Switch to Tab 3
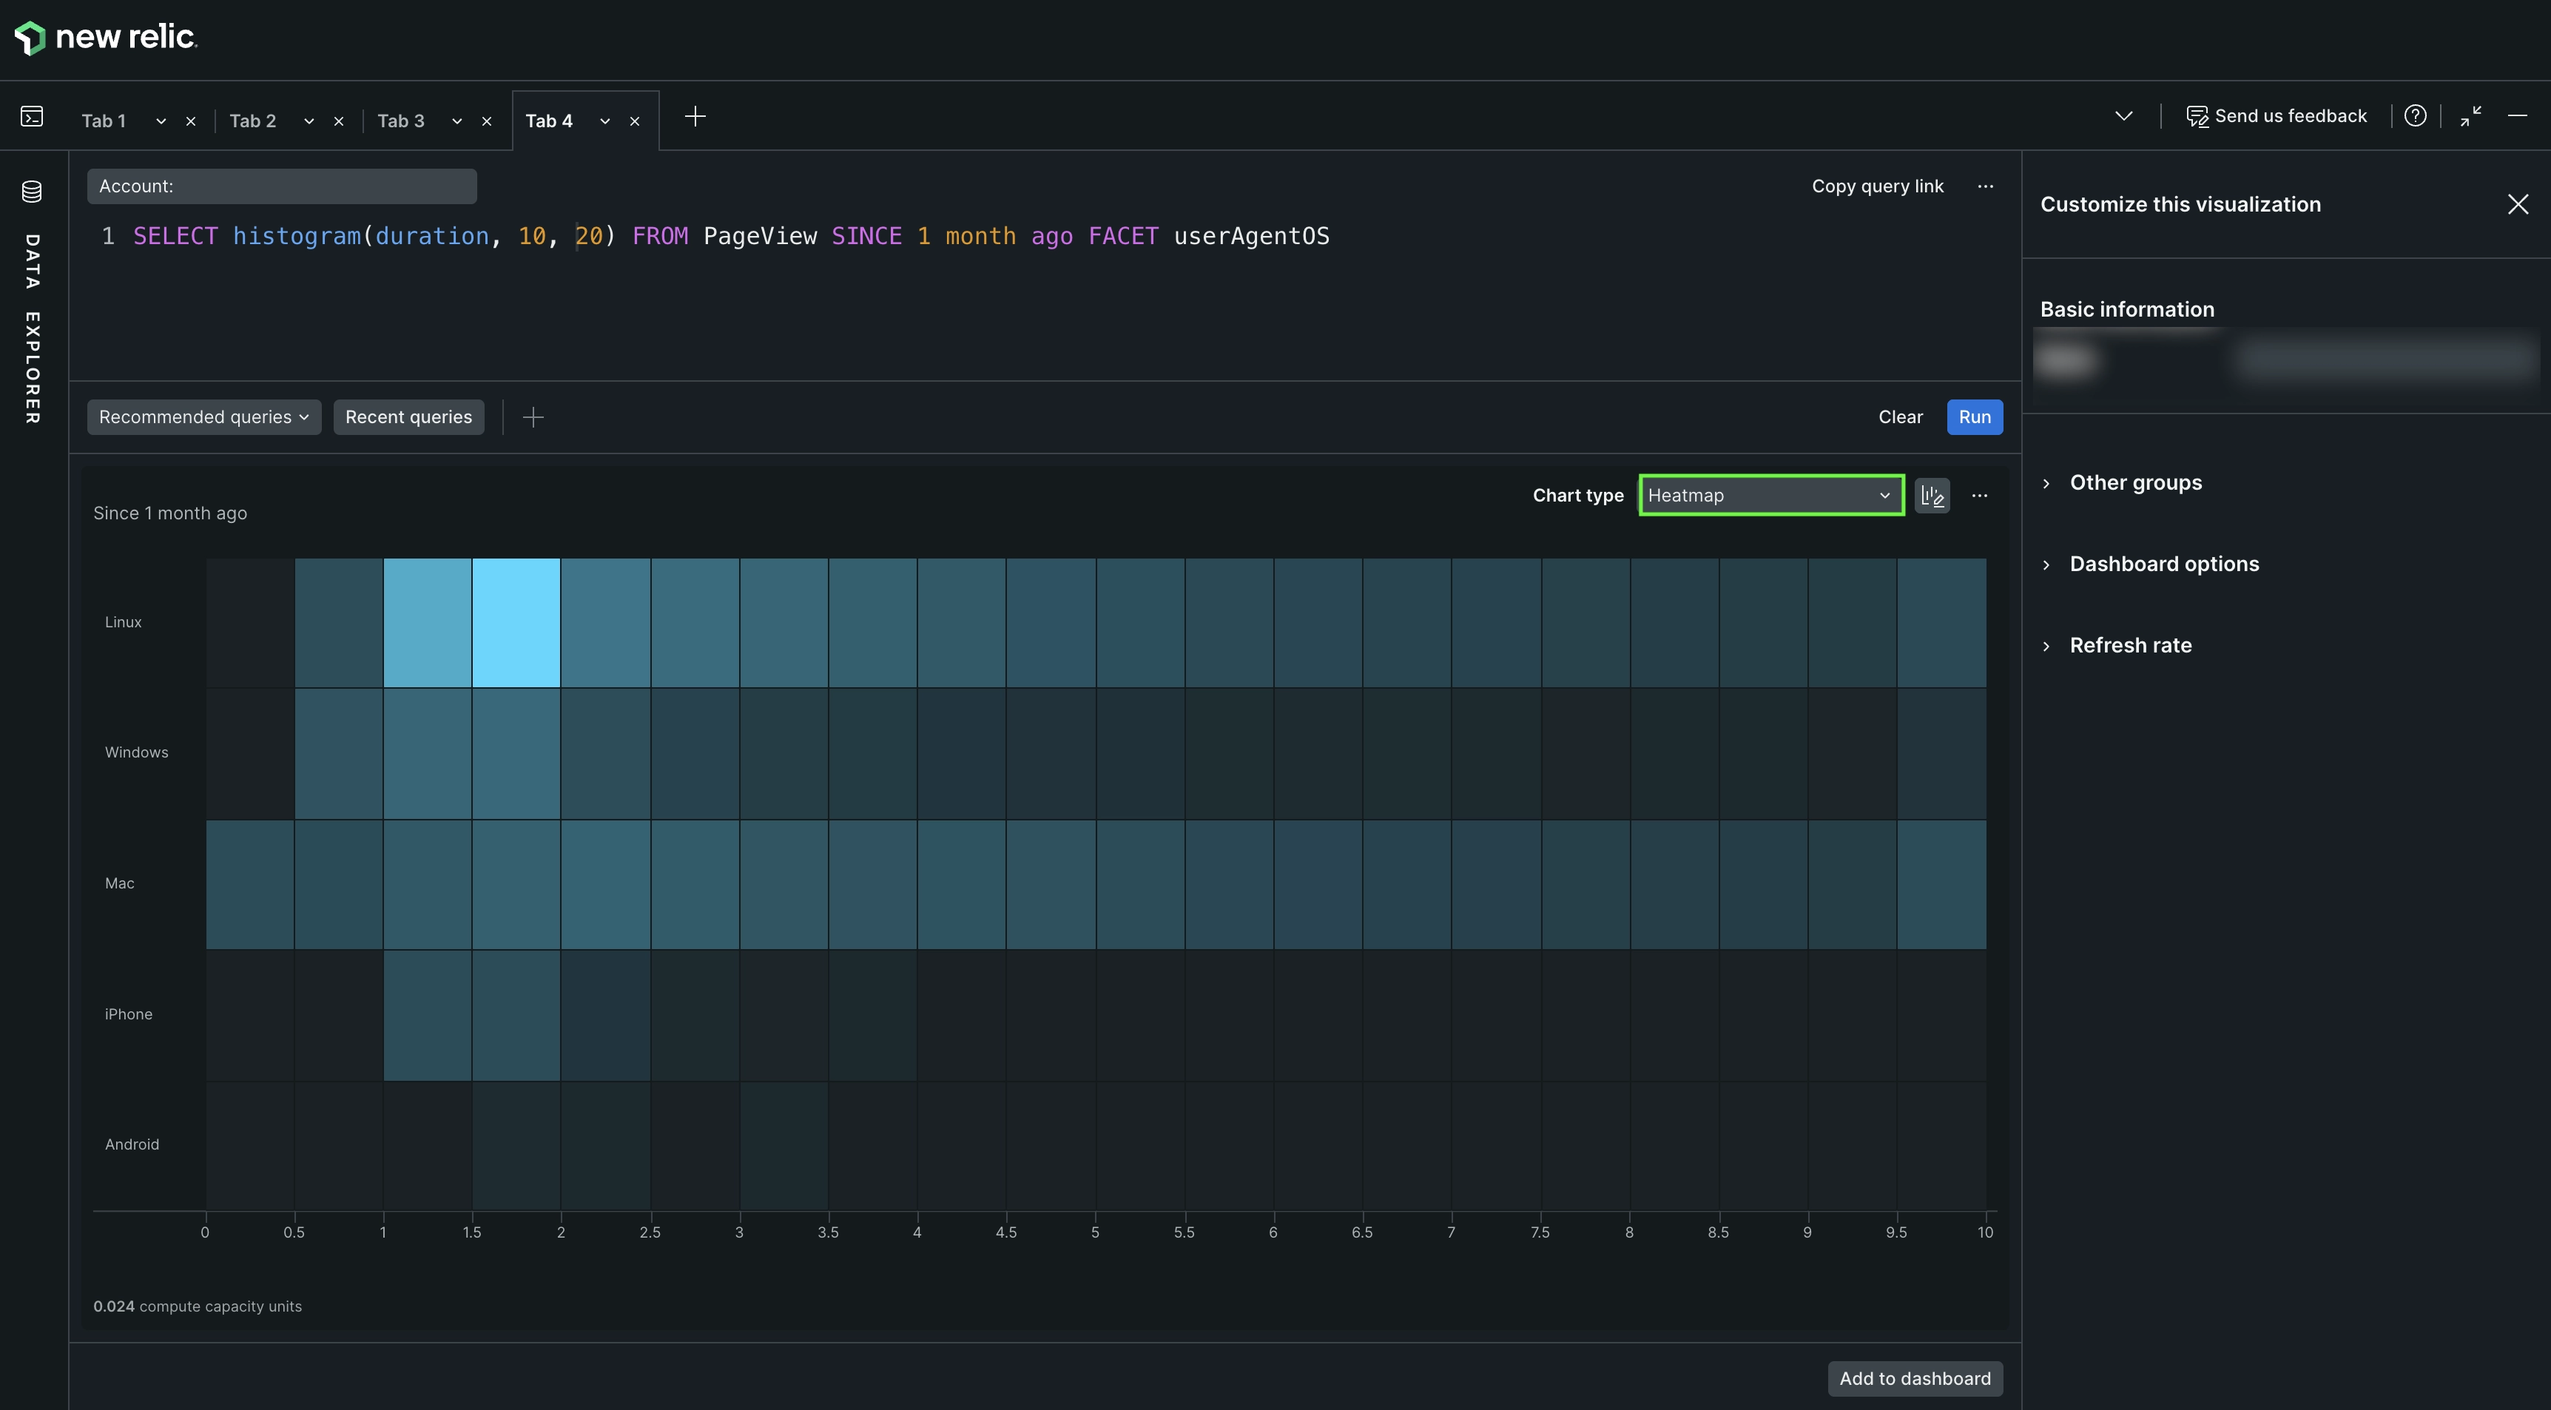 point(401,121)
